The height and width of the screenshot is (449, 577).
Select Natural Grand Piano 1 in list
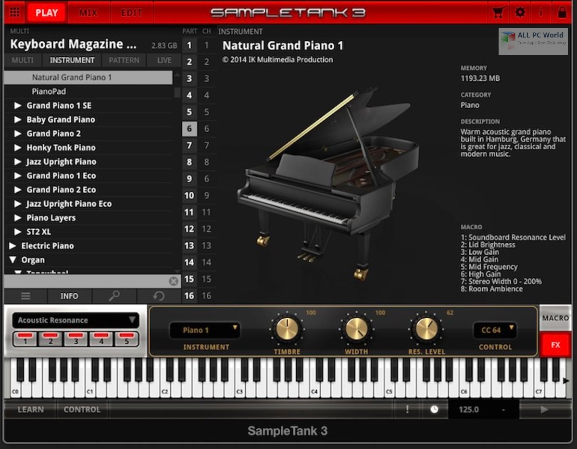tap(88, 77)
